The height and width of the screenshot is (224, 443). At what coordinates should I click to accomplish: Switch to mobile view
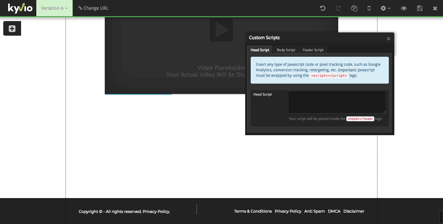369,8
